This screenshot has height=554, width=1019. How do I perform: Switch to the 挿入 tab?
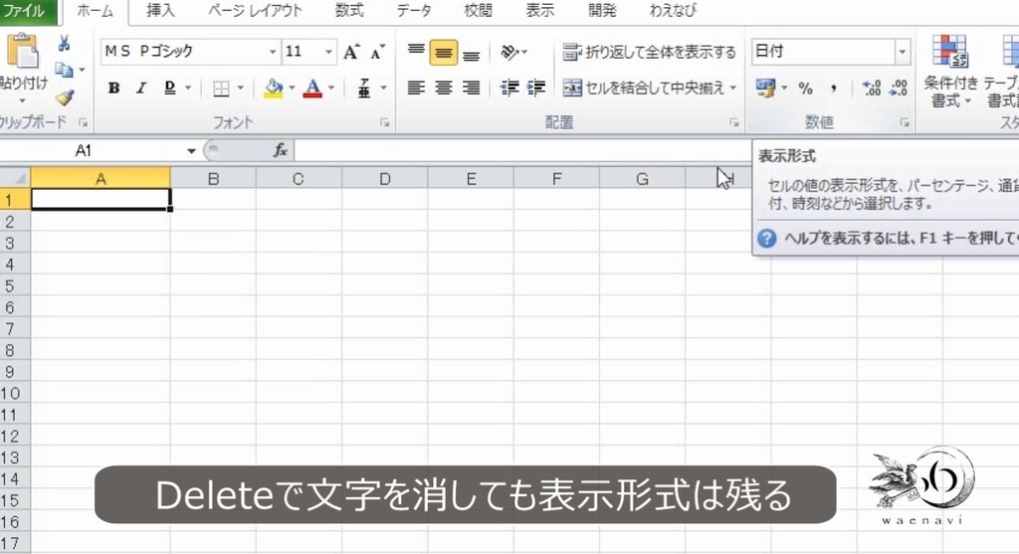[x=160, y=11]
